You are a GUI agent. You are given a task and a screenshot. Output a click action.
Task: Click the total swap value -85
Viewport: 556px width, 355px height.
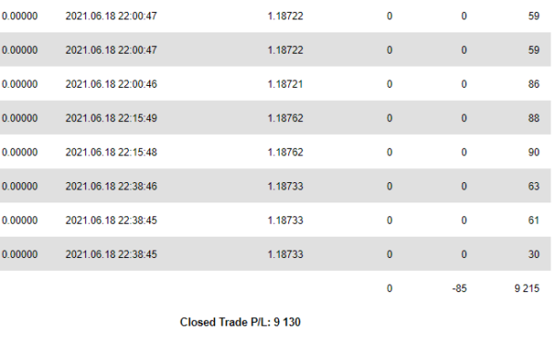click(460, 288)
